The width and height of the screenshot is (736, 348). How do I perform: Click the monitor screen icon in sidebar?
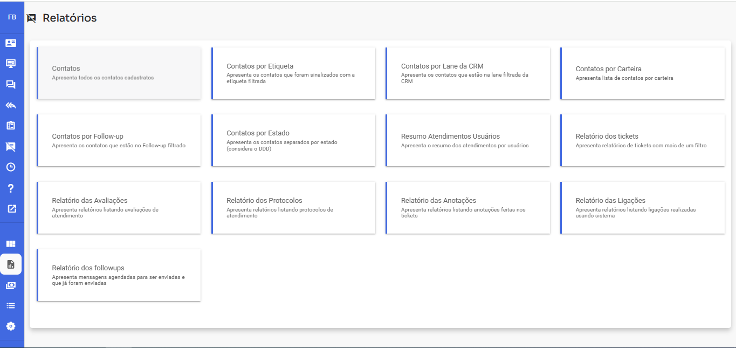pos(11,64)
